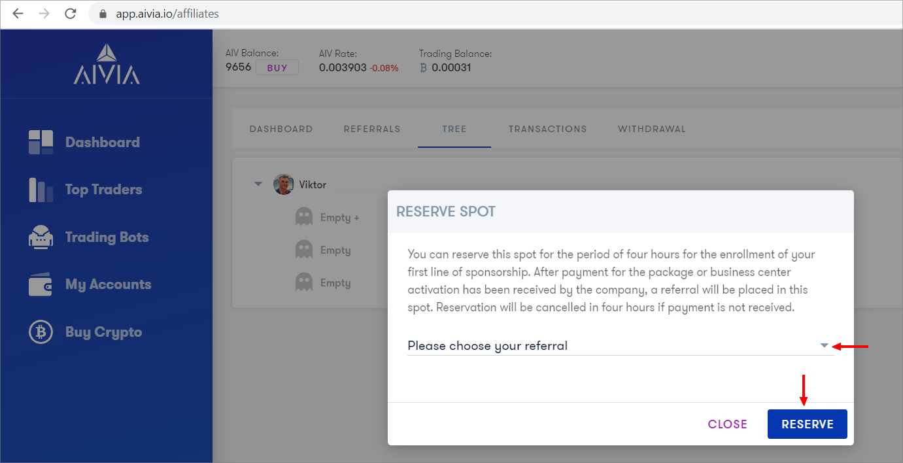Select the address bar URL app.aivia.io/affiliates
Viewport: 903px width, 463px height.
pyautogui.click(x=167, y=13)
